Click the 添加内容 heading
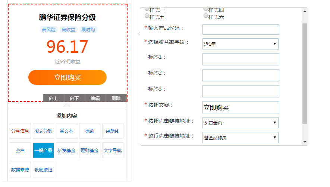This screenshot has width=330, height=187. tap(66, 116)
